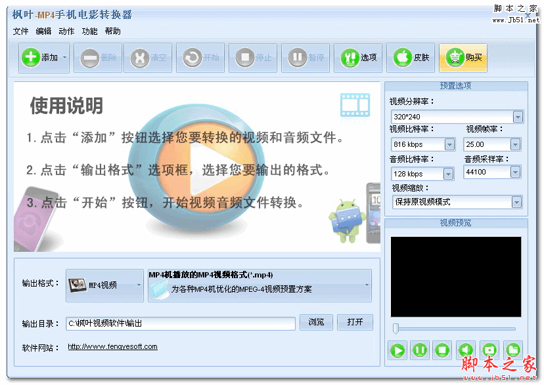
Task: Click the 删除 (Delete) toolbar icon
Action: 97,58
